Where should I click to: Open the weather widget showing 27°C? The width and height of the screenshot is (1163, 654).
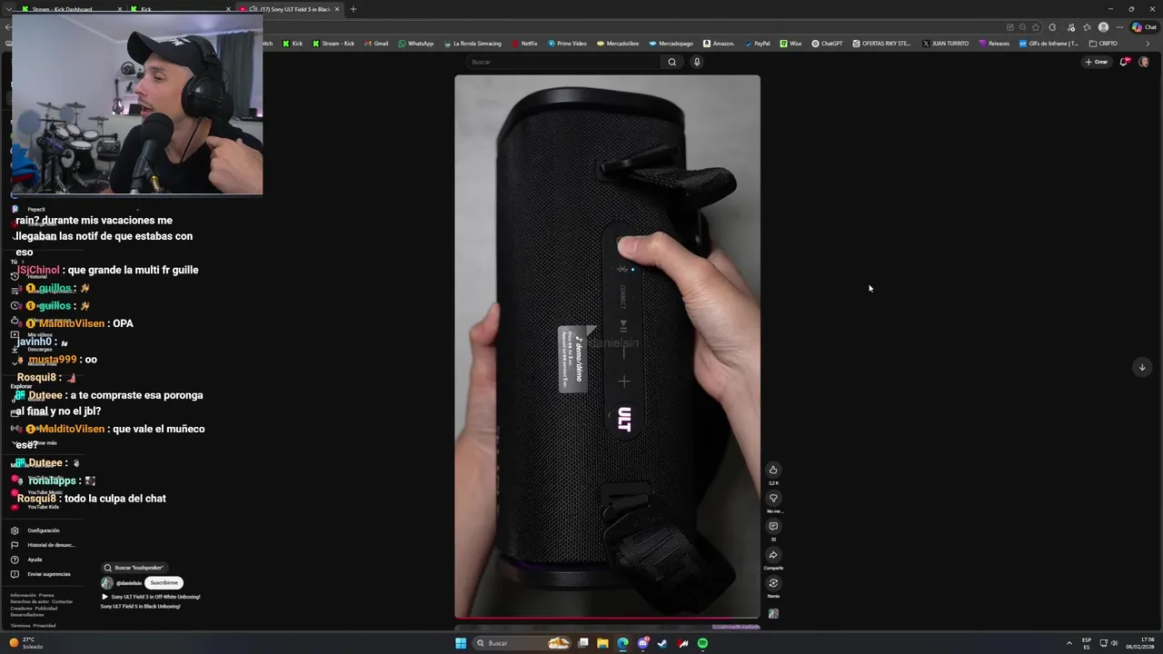[25, 643]
